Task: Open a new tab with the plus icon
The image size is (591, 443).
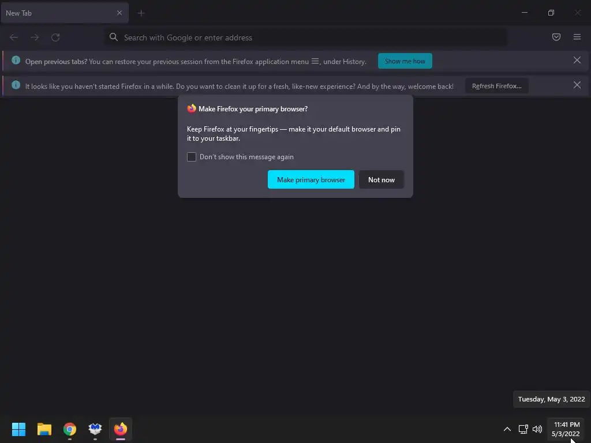Action: coord(141,13)
